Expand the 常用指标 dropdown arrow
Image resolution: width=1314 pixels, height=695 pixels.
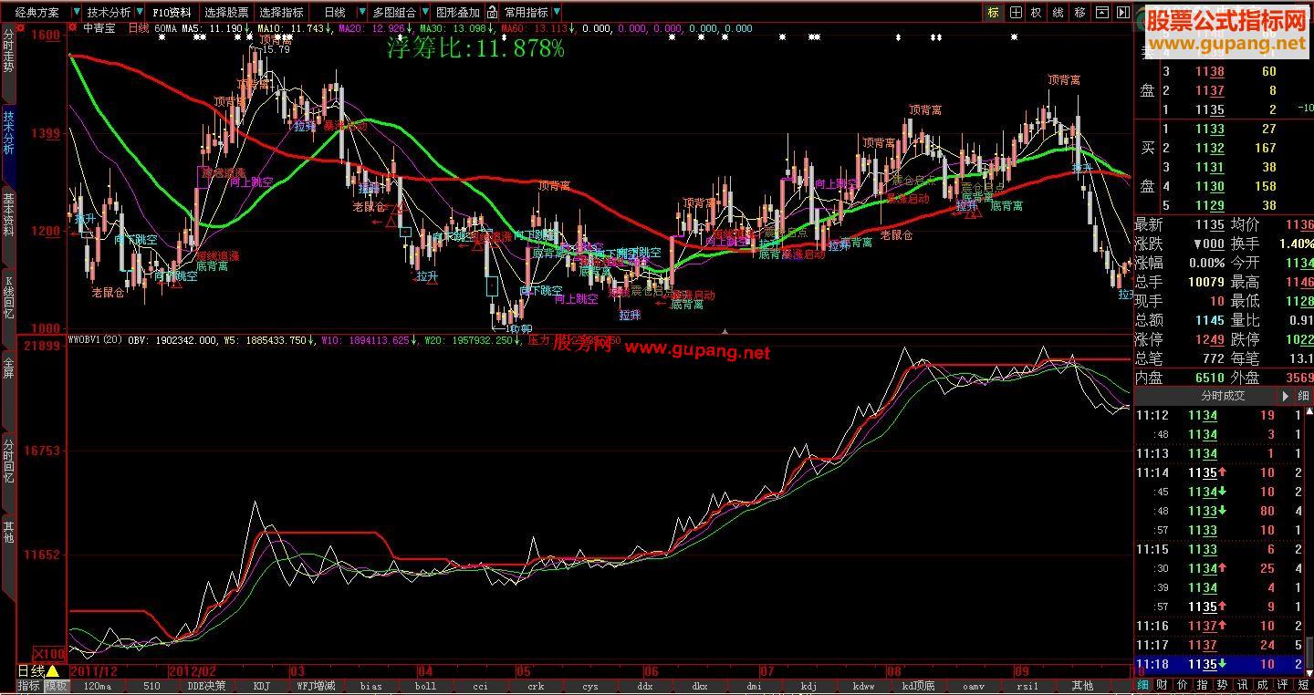[557, 13]
